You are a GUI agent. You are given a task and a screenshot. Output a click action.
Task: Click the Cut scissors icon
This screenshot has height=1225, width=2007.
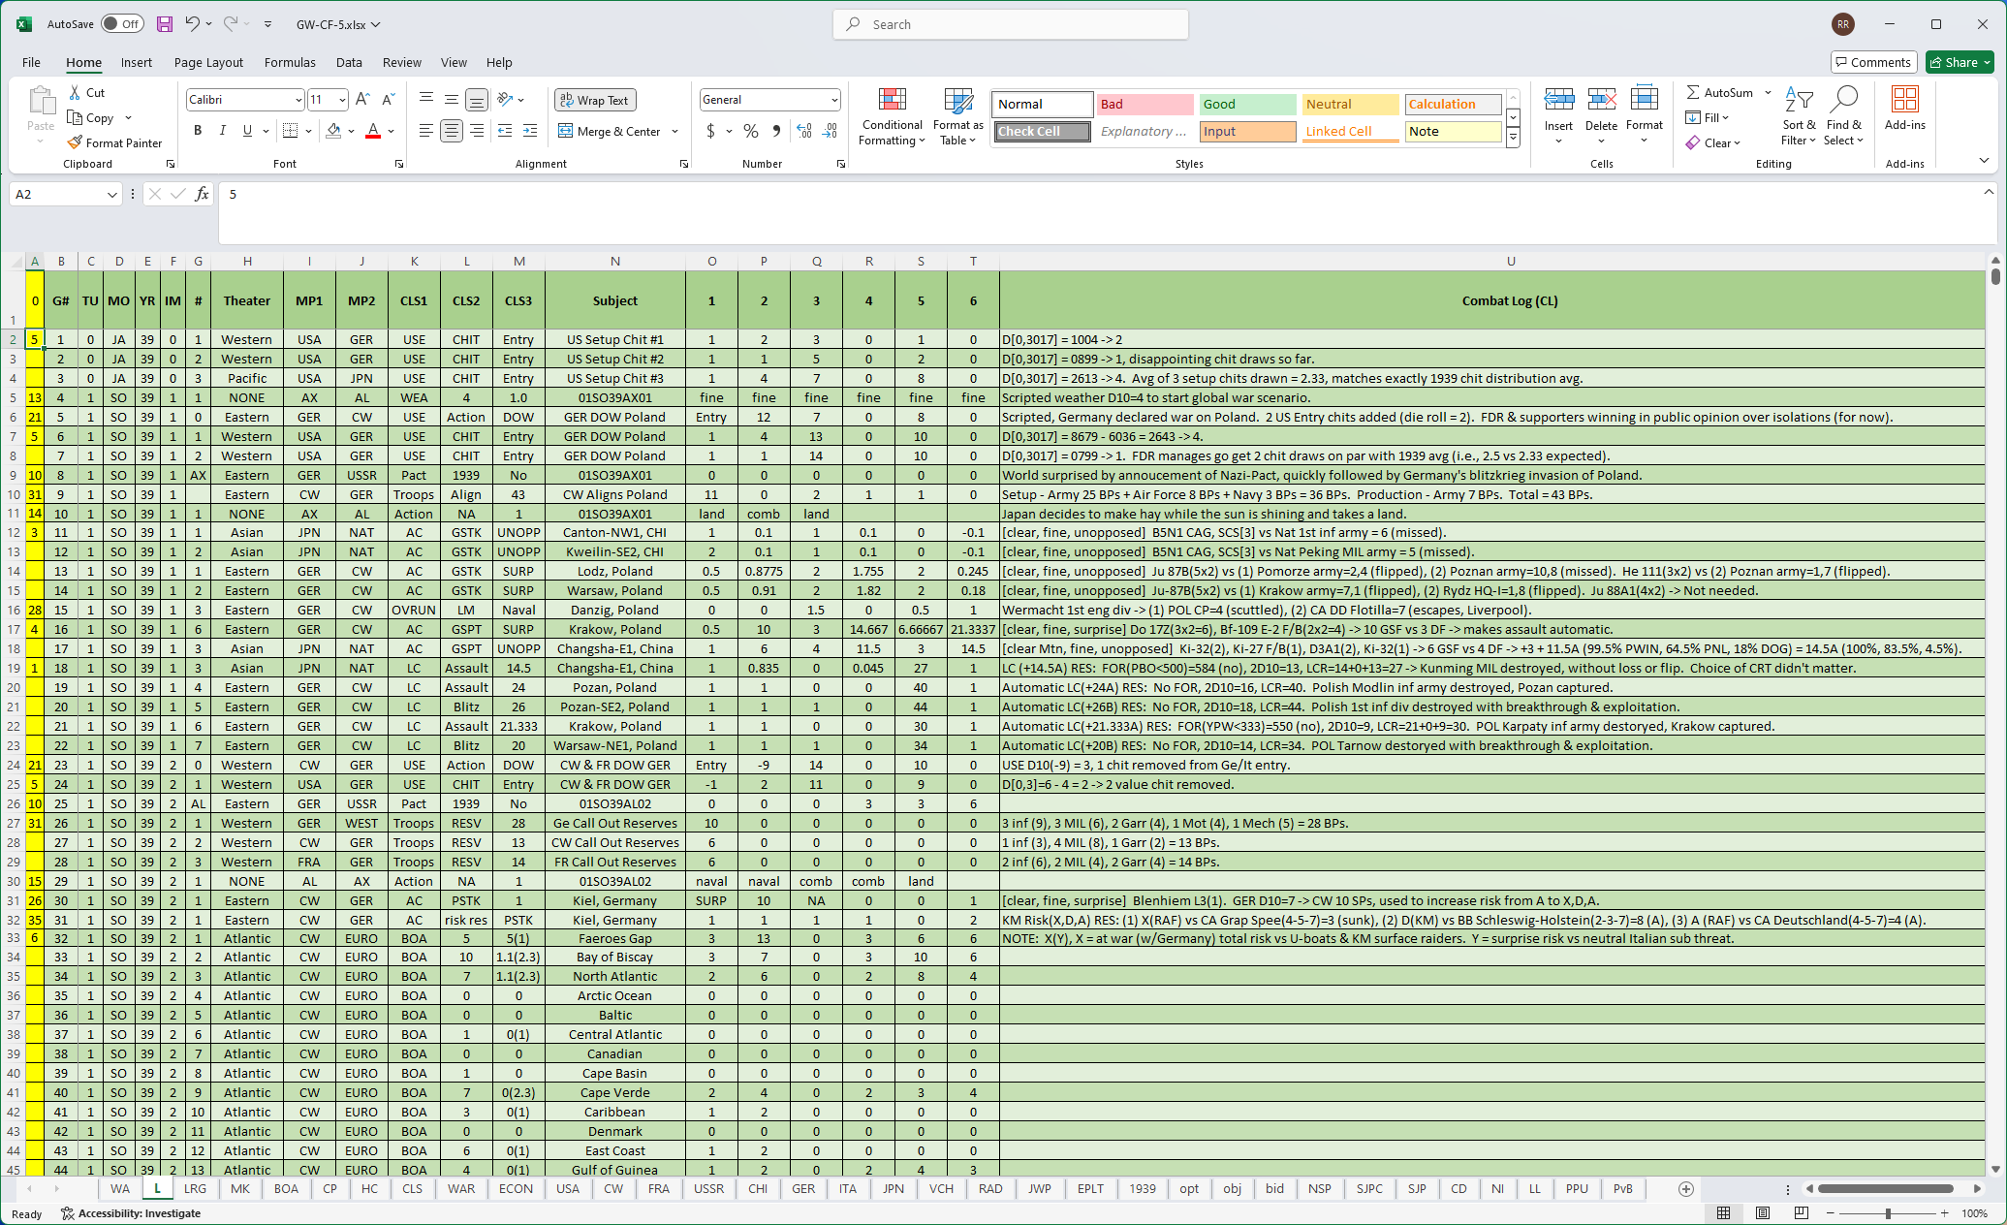coord(75,93)
